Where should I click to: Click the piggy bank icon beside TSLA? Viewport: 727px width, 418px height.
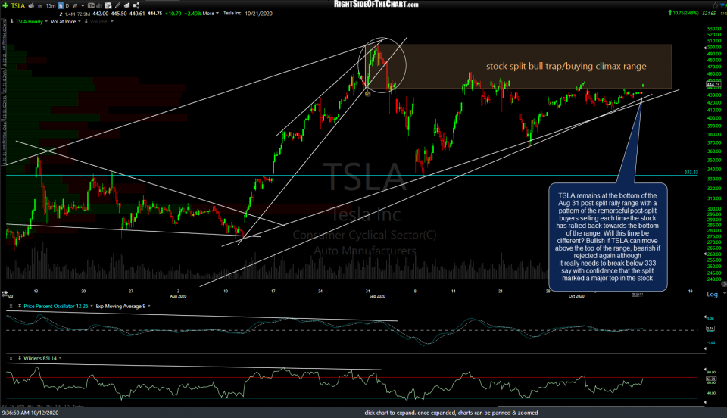[31, 5]
